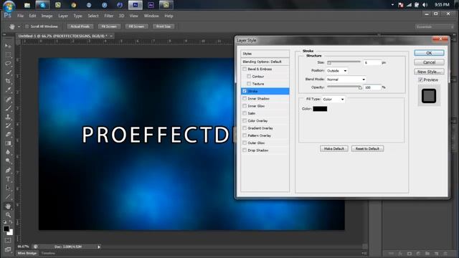459x258 pixels.
Task: Click the New Style button
Action: click(429, 72)
